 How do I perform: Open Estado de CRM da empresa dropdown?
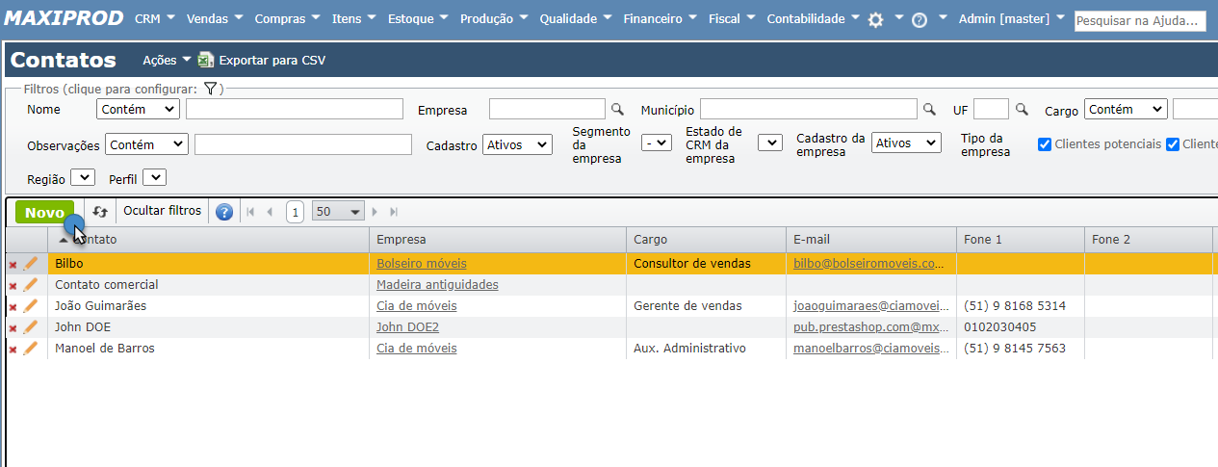click(x=770, y=143)
